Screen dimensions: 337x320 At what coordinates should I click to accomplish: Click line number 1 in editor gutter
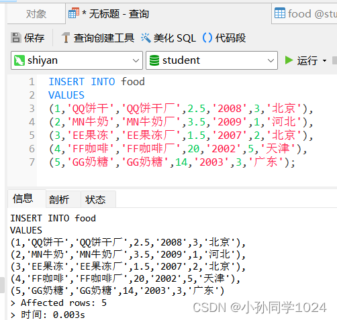coord(32,82)
